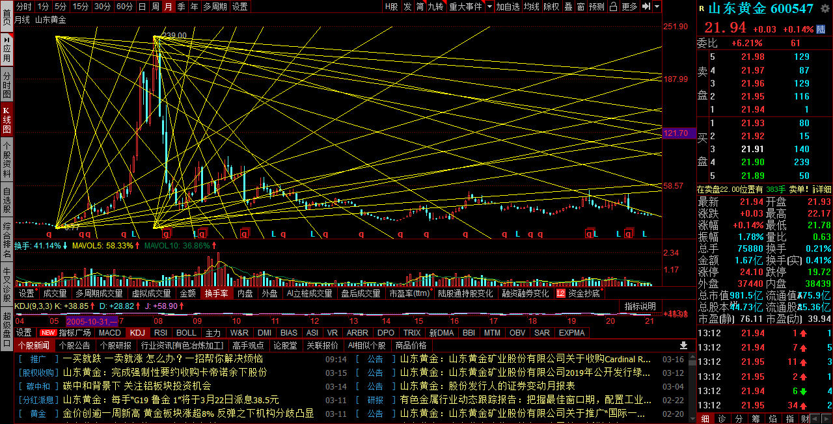Select the 成交量 volume sub-chart
833x424 pixels.
[x=55, y=294]
